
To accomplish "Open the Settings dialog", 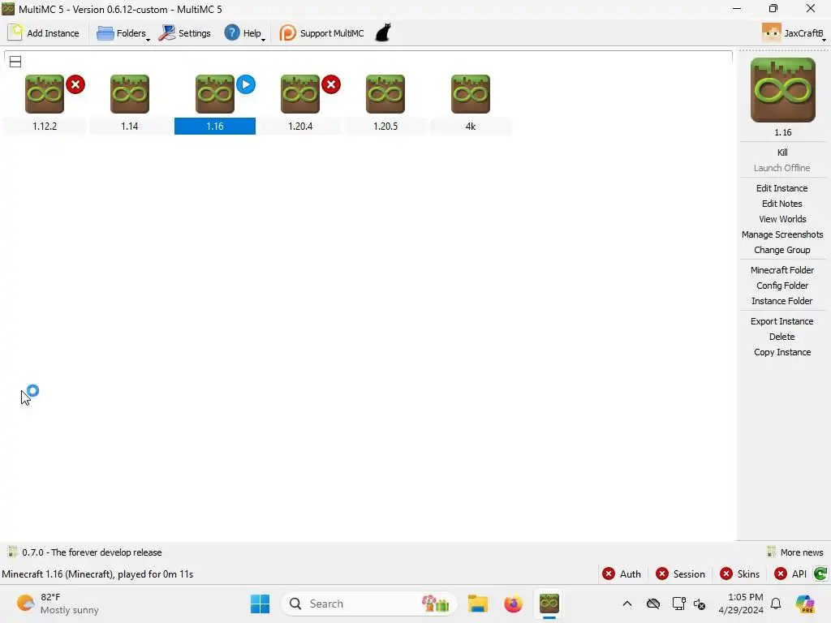I will tap(185, 32).
